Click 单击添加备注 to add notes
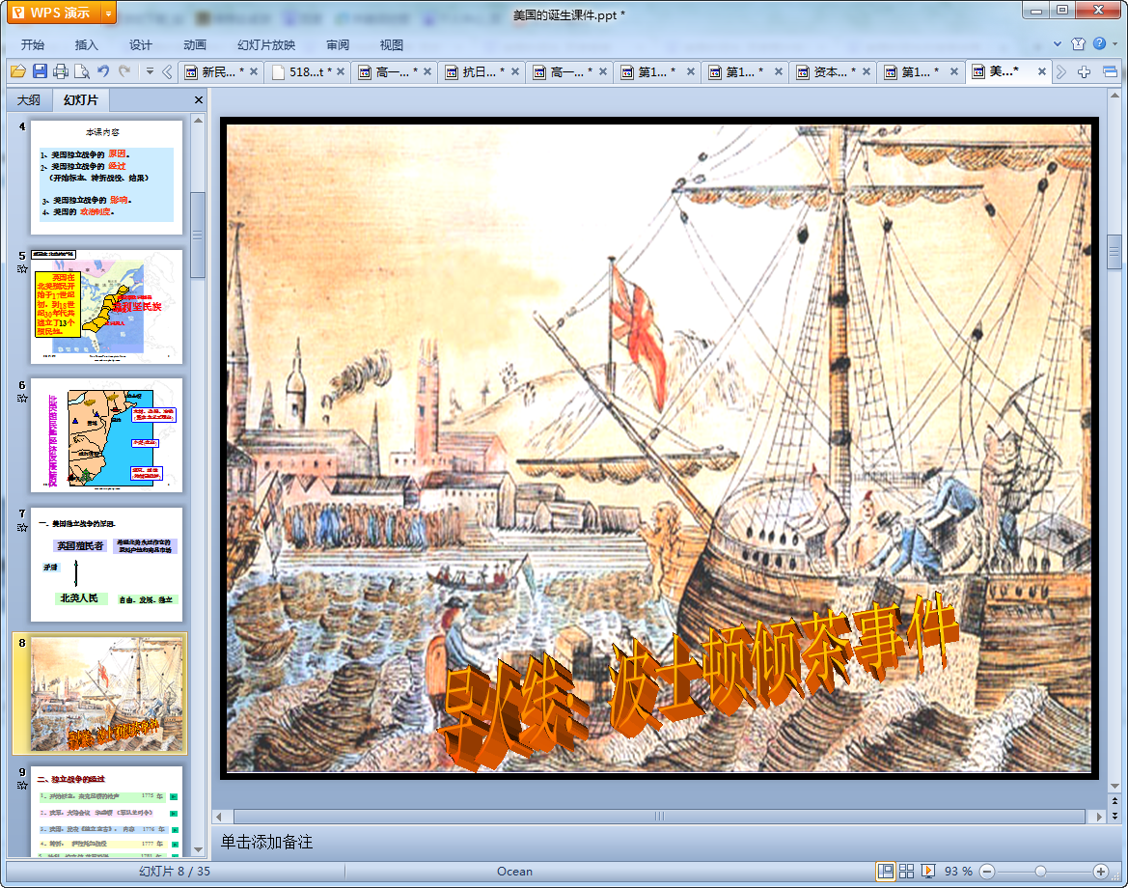Screen dimensions: 1128x888 click(266, 842)
